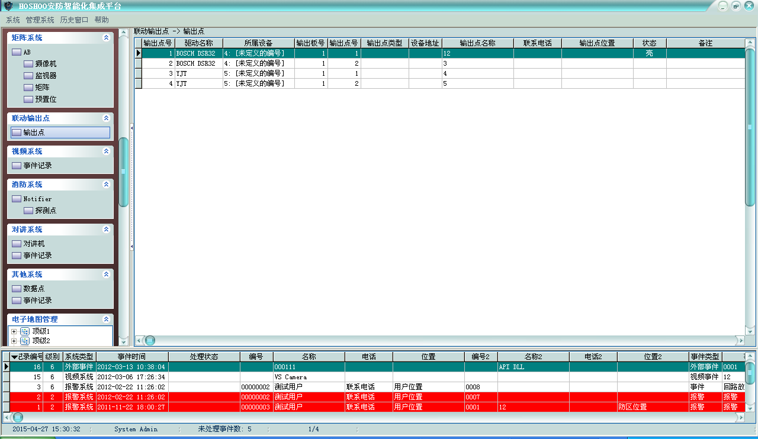Collapse the 电子地图管理 section

106,319
